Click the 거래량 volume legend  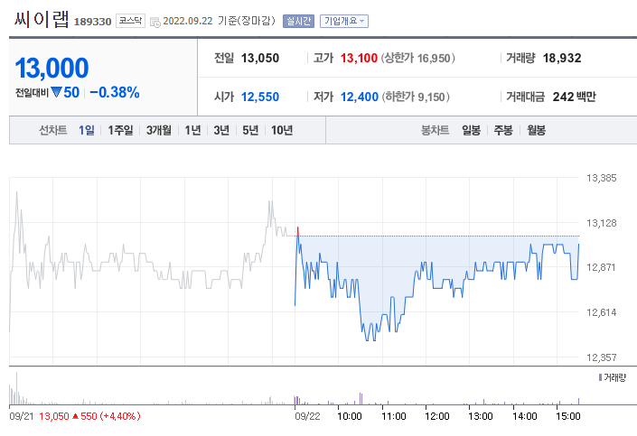(613, 377)
